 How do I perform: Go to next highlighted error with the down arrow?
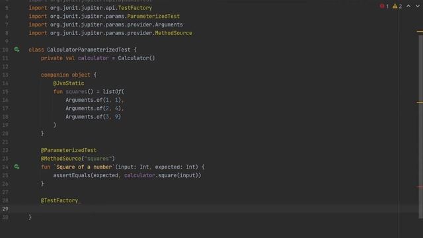[418, 6]
